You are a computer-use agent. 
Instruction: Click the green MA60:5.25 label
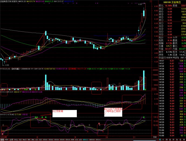(x=49, y=1)
